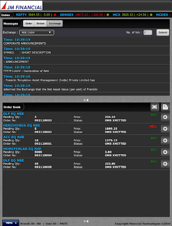Screen dimensions: 172x226
Task: Select the 'informed the Exchange' message row
Action: [86, 88]
